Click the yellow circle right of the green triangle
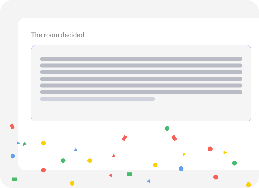This screenshot has width=259, height=188. (x=43, y=143)
